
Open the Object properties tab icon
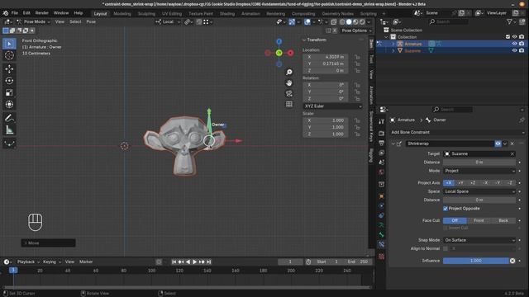click(381, 196)
